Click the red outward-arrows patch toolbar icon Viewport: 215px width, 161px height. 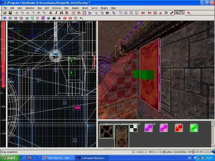pyautogui.click(x=70, y=18)
